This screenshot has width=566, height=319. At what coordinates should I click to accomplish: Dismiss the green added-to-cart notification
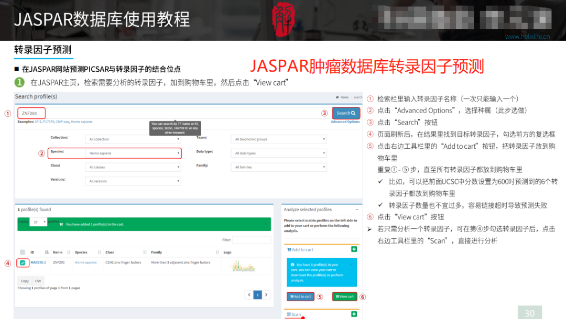tap(266, 224)
